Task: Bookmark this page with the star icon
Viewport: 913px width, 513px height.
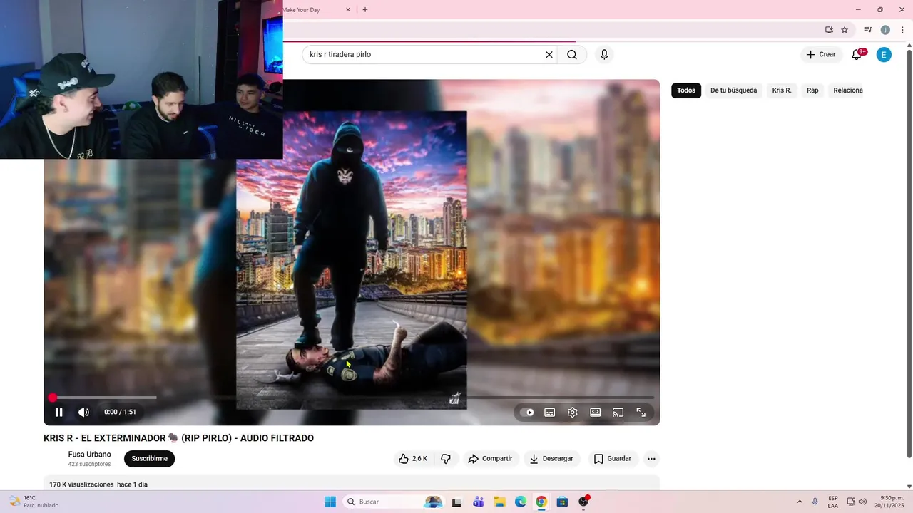Action: pos(845,30)
